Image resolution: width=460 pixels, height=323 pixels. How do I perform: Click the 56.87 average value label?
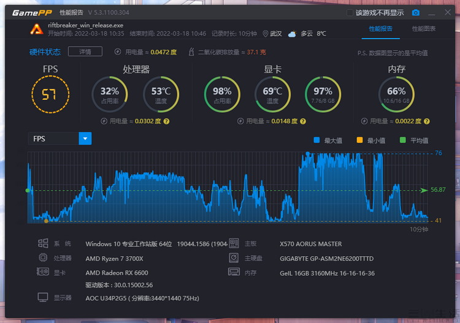438,189
